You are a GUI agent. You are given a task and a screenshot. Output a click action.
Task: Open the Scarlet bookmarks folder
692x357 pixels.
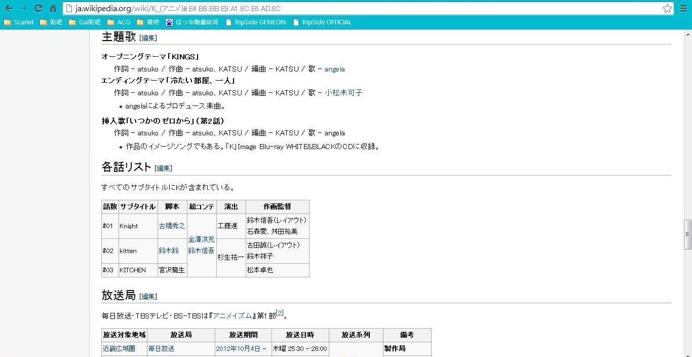click(19, 22)
